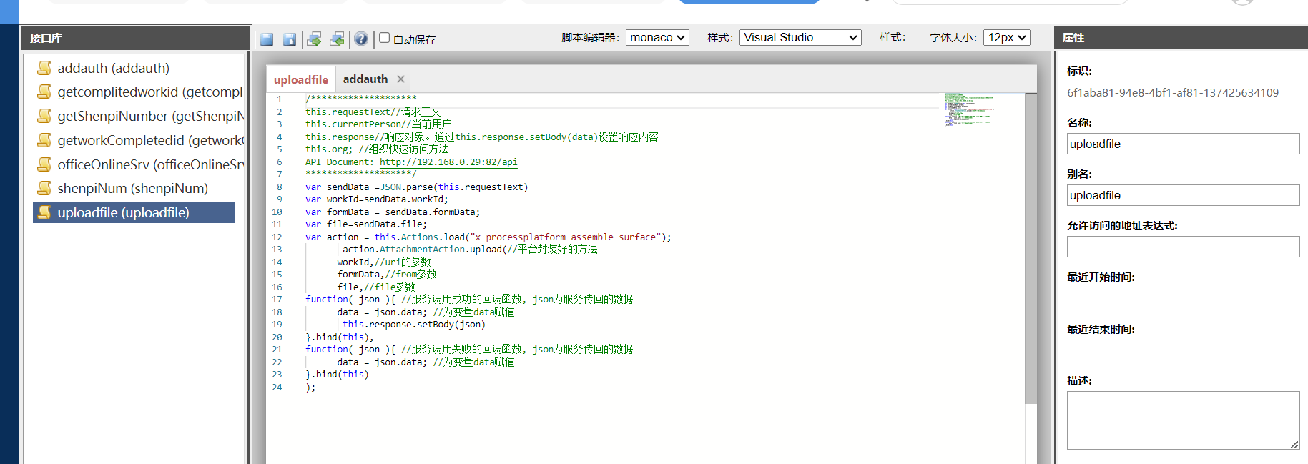Click the 别名 alias input field
Image resolution: width=1308 pixels, height=464 pixels.
1183,195
